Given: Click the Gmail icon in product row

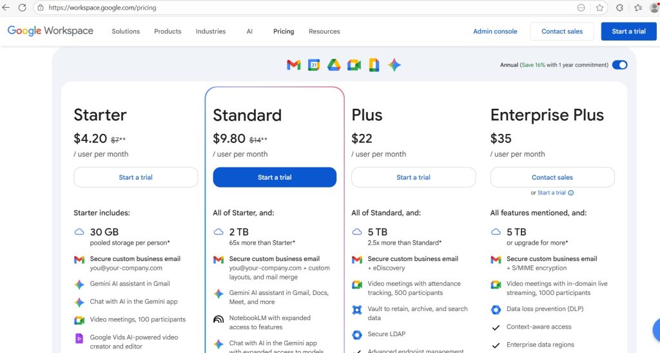Looking at the screenshot, I should 294,65.
